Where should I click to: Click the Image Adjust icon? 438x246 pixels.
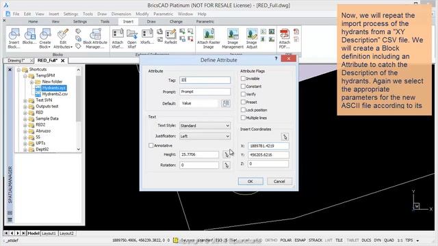(x=252, y=38)
